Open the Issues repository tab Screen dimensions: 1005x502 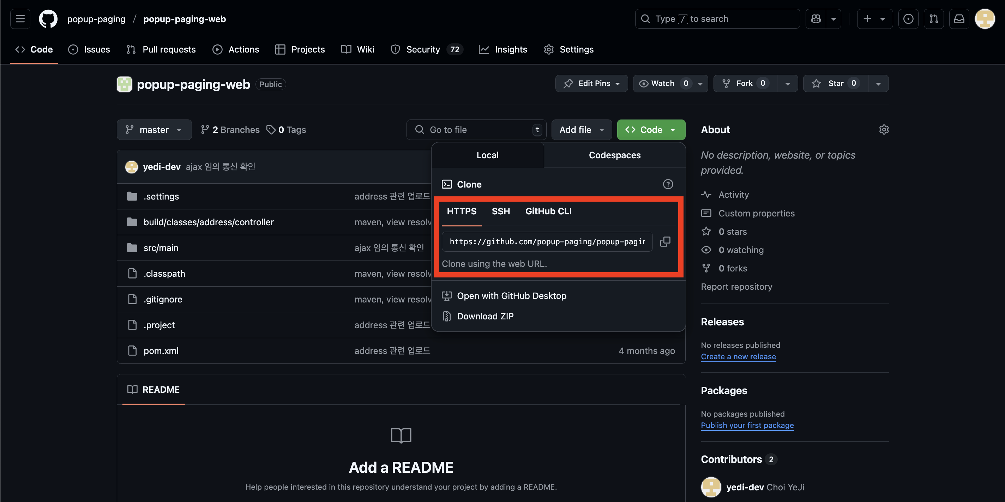(x=89, y=49)
